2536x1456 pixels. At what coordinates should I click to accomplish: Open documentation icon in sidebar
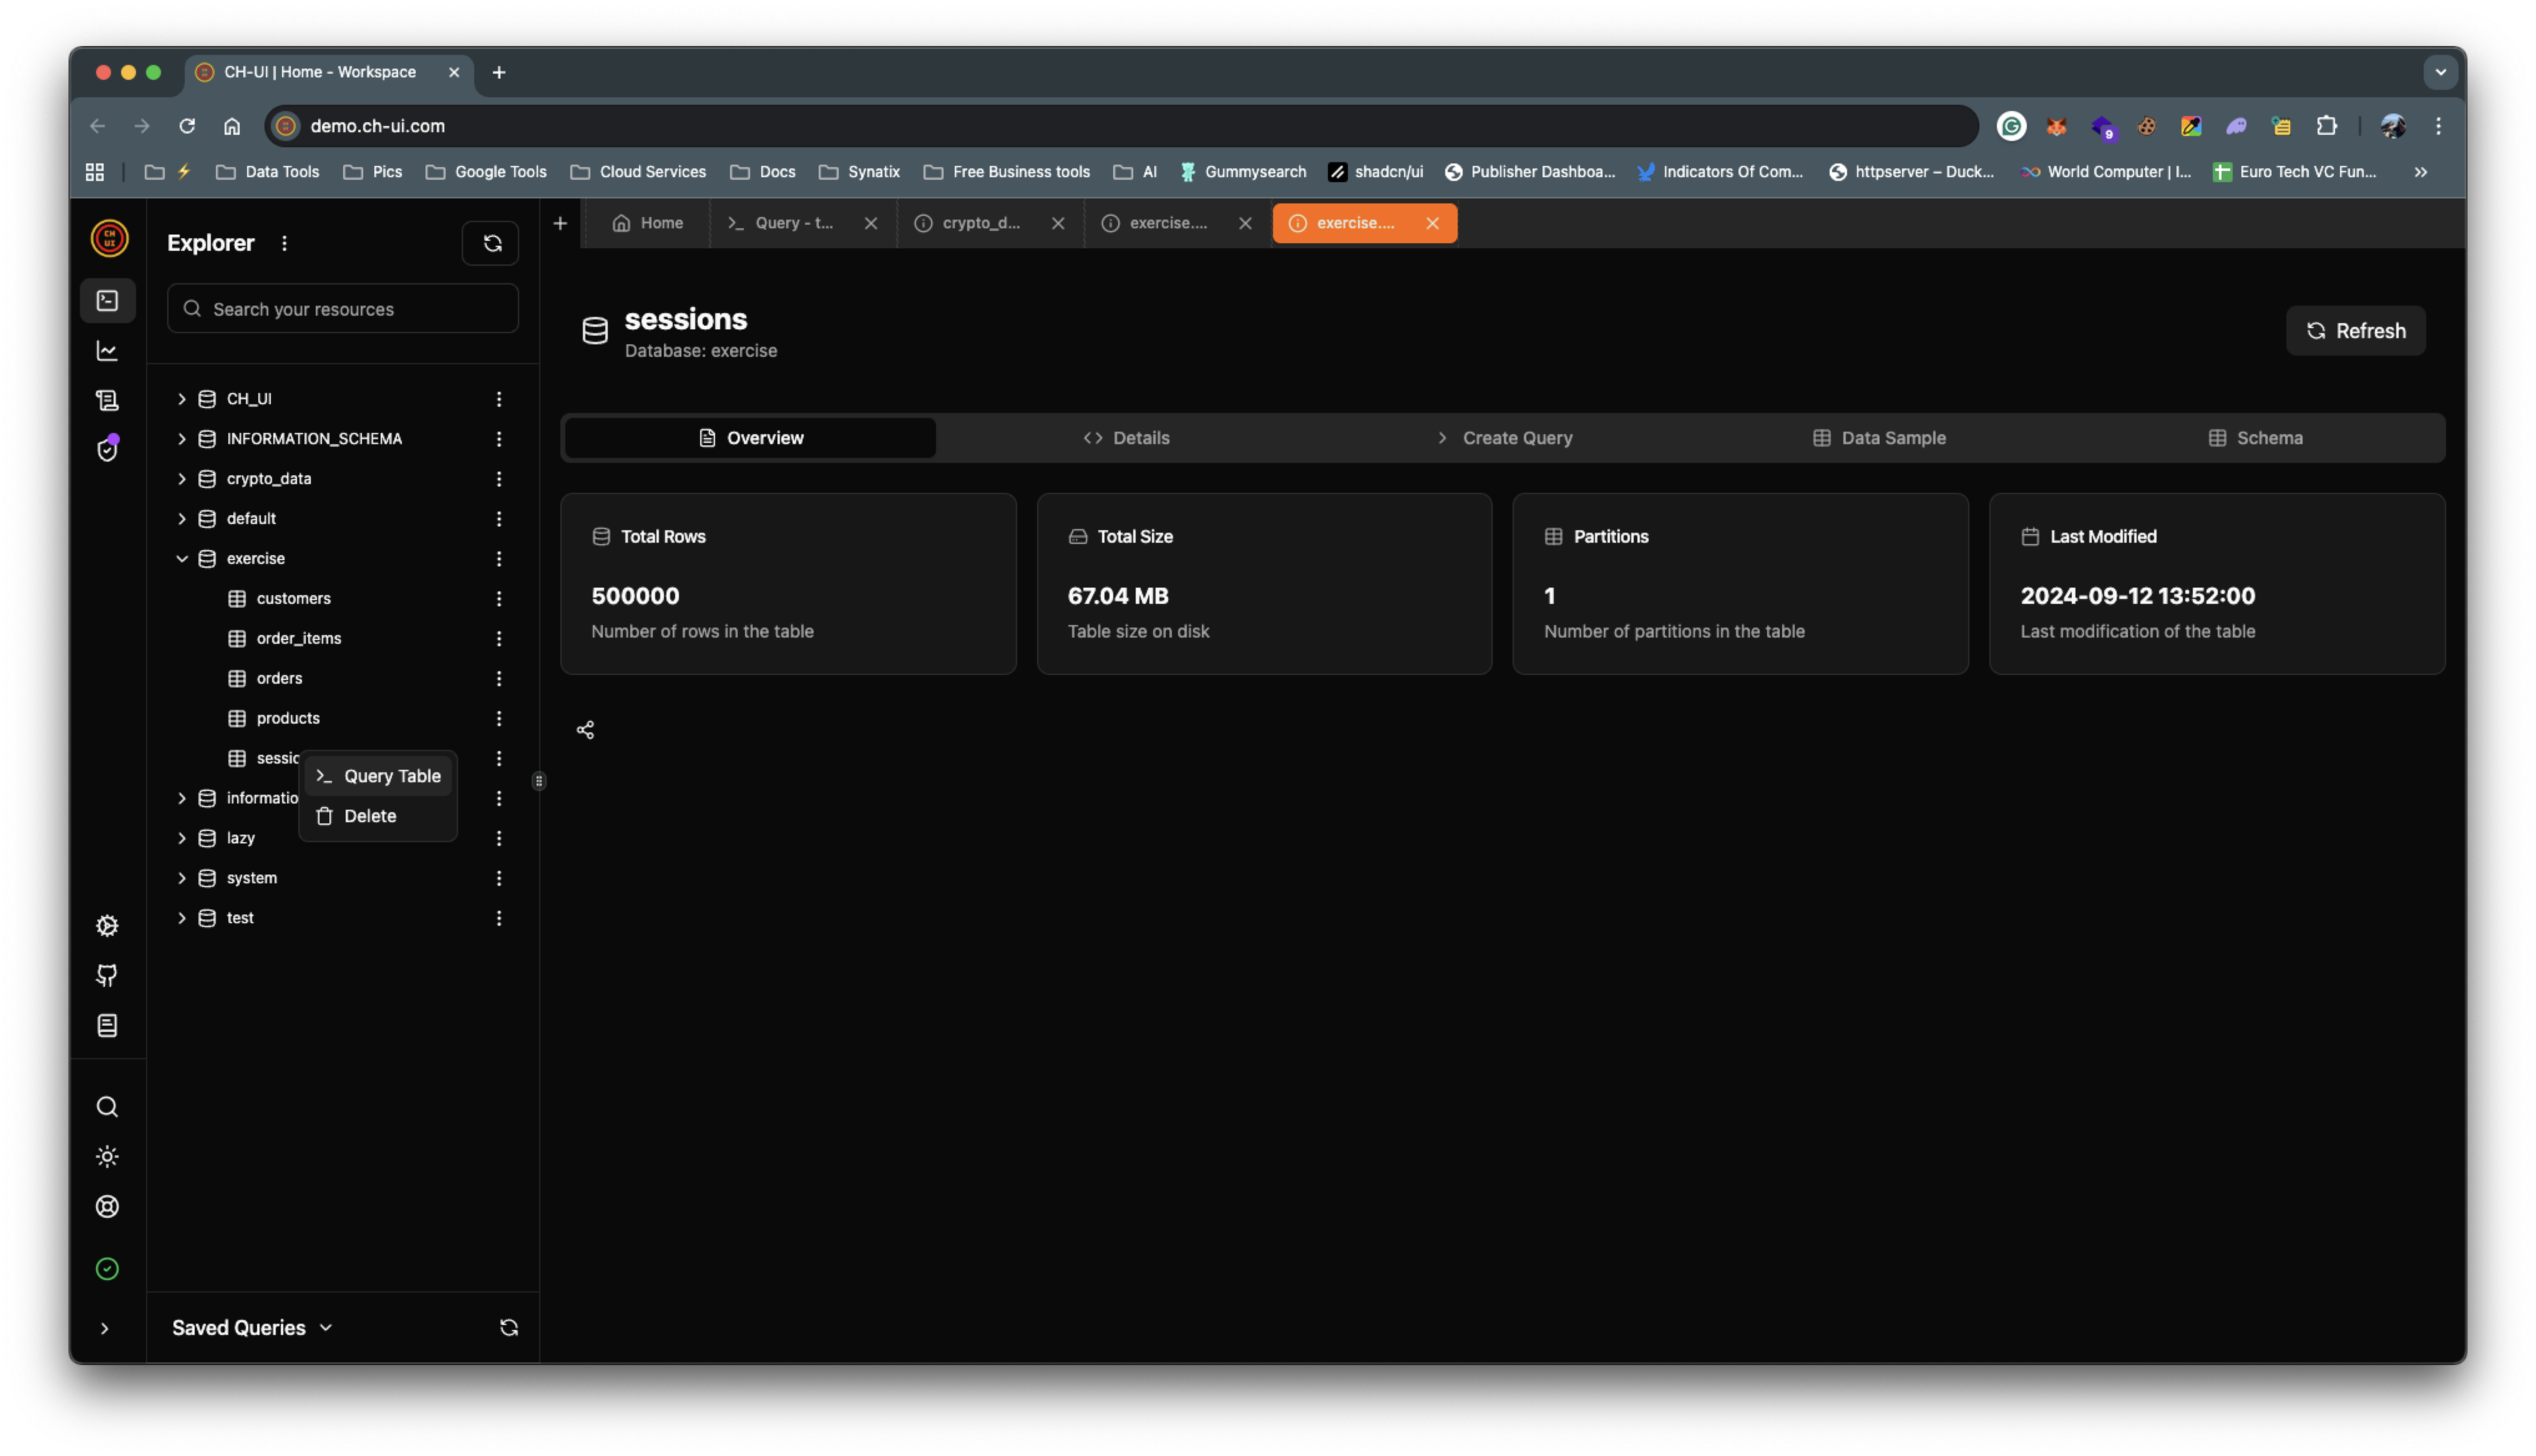pos(107,1026)
